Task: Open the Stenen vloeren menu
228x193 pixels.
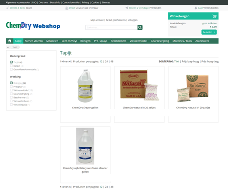Action: [34, 41]
